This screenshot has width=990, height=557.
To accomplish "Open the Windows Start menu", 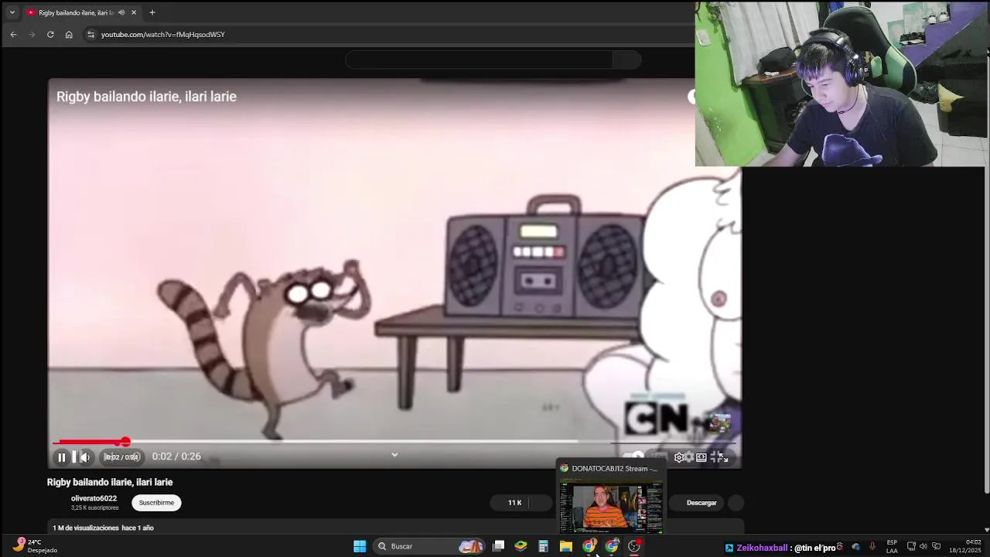I will click(x=360, y=546).
